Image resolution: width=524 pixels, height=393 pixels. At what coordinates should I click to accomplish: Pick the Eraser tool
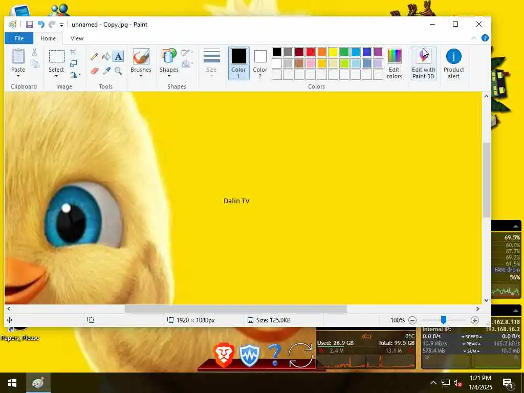pos(95,71)
